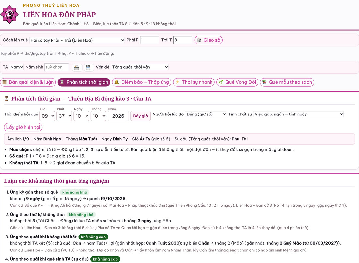Viewport: 359px width, 263px height.
Task: Switch to 'Thời sự nhanh' tab
Action: pos(194,82)
